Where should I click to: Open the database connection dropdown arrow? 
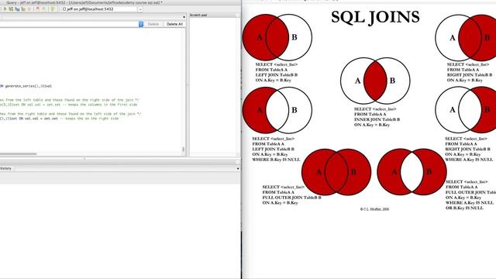click(140, 9)
